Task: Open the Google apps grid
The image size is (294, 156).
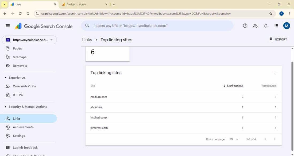Action: 276,26
